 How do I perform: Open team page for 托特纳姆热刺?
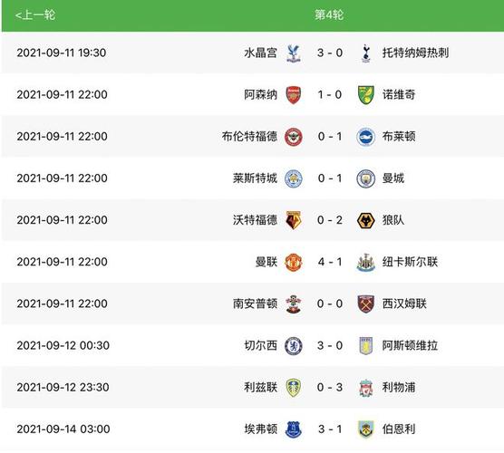click(x=415, y=53)
